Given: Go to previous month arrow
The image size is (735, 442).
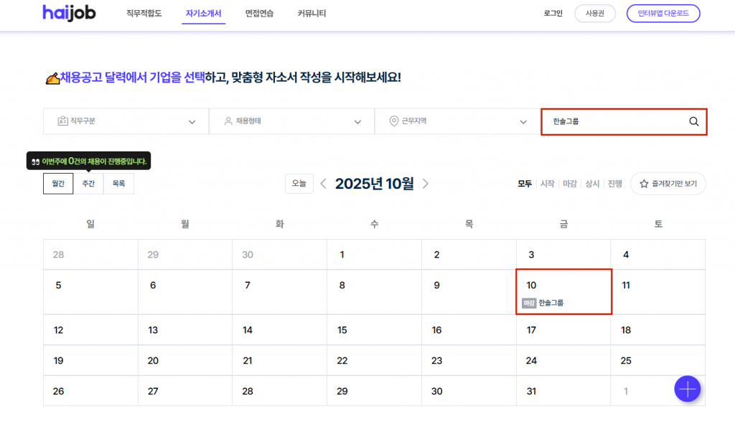Looking at the screenshot, I should 323,184.
